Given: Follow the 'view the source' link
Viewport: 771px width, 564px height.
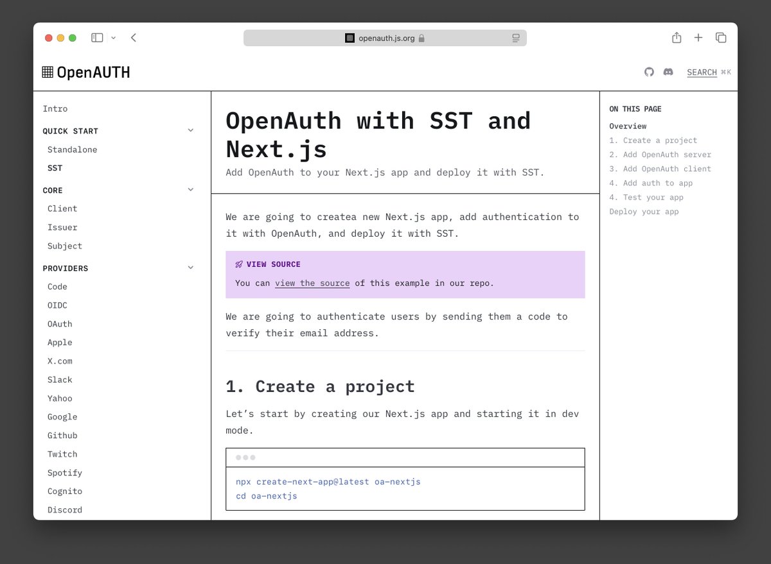Looking at the screenshot, I should pos(312,283).
